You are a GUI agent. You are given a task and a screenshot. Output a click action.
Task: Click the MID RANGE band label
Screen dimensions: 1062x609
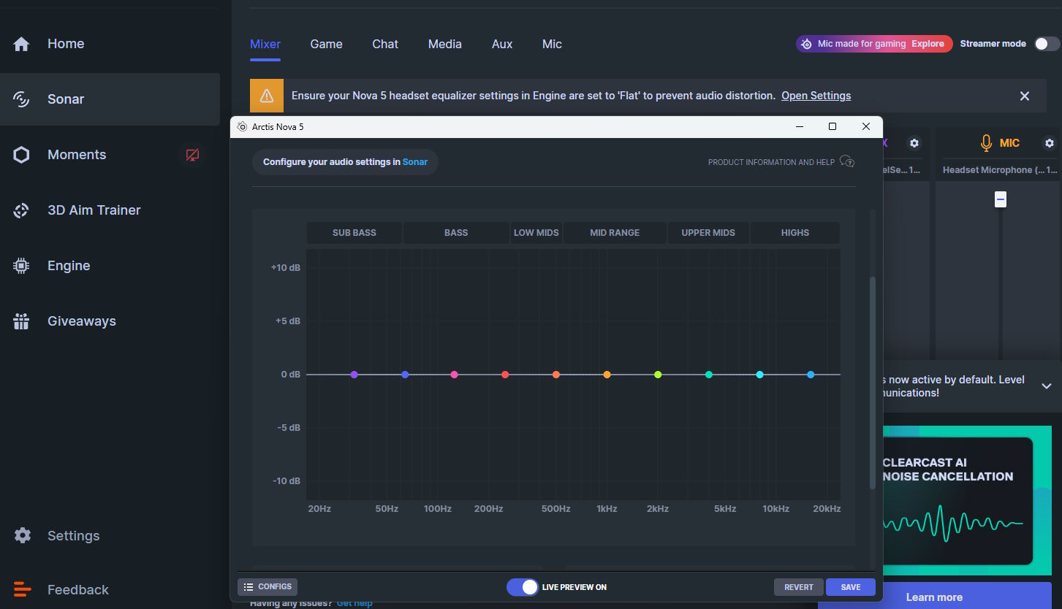(615, 233)
